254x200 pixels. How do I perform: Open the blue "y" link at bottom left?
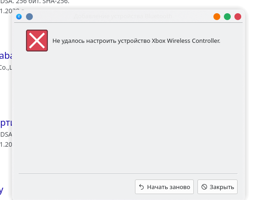point(2,190)
